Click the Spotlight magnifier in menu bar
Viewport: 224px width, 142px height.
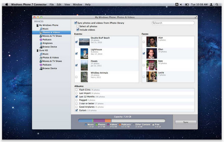point(217,4)
